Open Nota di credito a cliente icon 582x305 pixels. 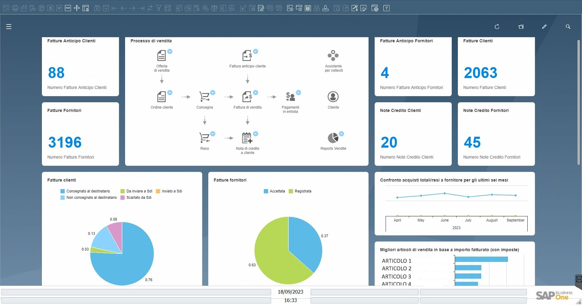pyautogui.click(x=247, y=138)
